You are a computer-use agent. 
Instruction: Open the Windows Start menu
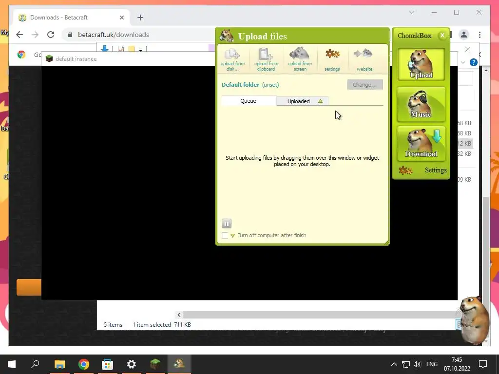[x=12, y=364]
